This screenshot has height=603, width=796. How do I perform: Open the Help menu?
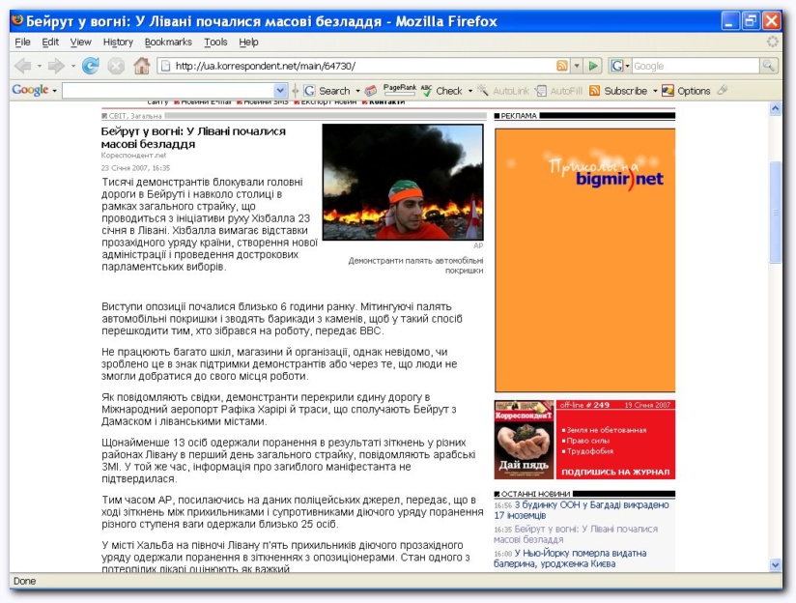tap(249, 43)
